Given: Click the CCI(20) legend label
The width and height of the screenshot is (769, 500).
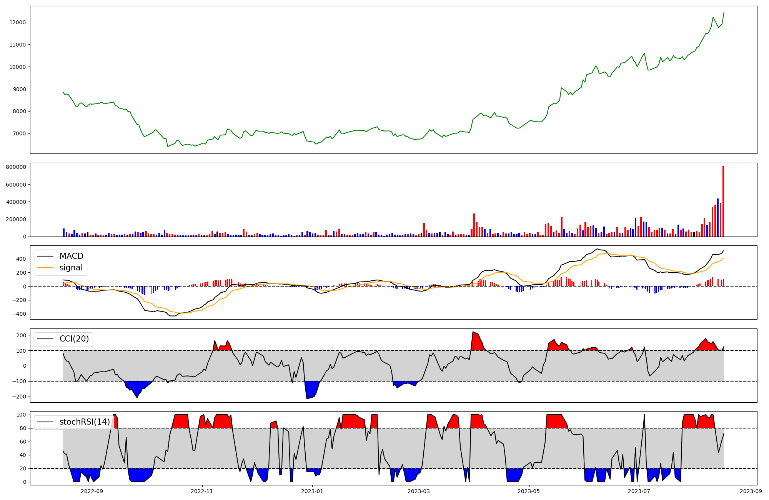Looking at the screenshot, I should (74, 339).
